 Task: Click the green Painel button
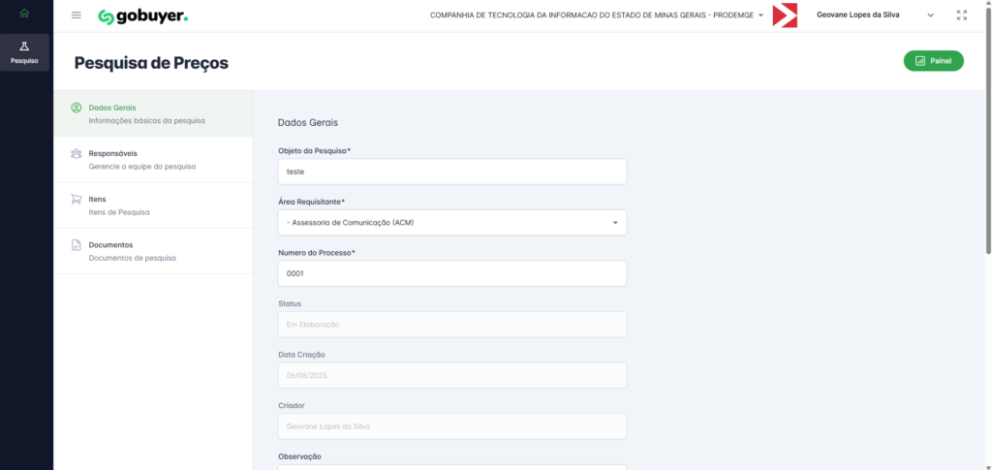click(933, 61)
